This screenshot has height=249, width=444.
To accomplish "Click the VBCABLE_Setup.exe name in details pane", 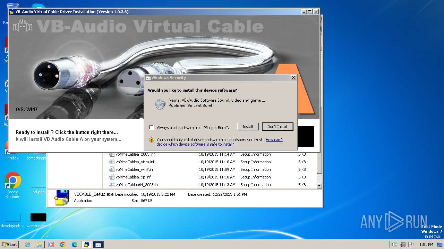I will [94, 194].
